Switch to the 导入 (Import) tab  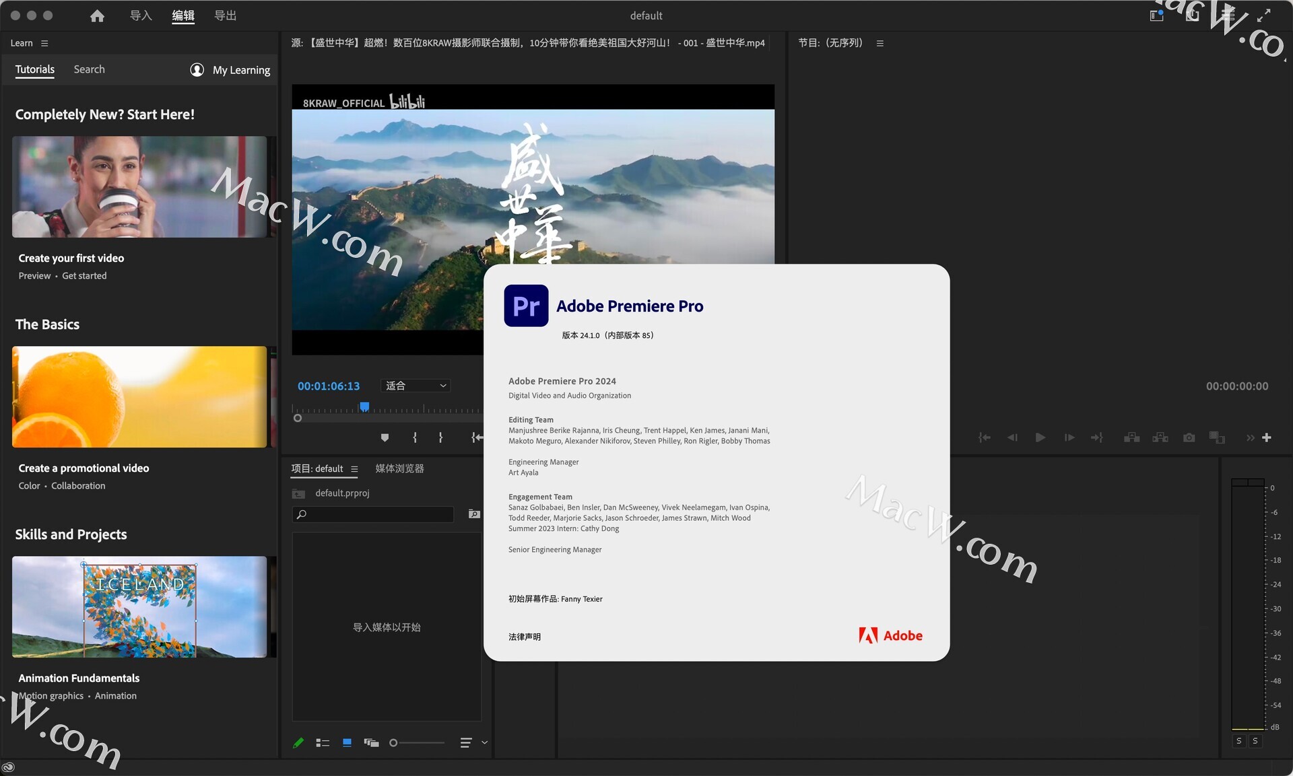tap(141, 15)
